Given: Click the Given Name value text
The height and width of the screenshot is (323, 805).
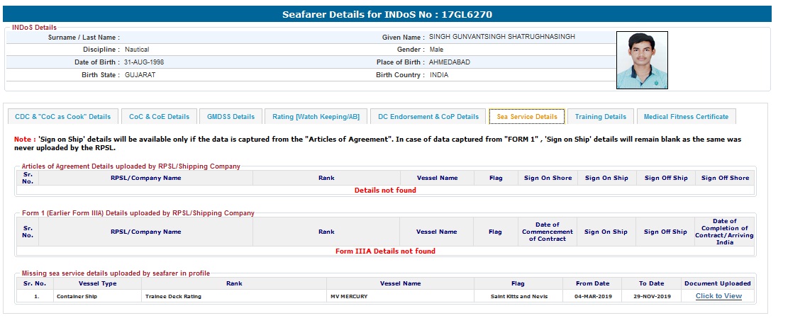Looking at the screenshot, I should pyautogui.click(x=501, y=37).
